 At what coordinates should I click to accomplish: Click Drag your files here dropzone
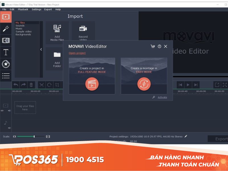pos(25,108)
